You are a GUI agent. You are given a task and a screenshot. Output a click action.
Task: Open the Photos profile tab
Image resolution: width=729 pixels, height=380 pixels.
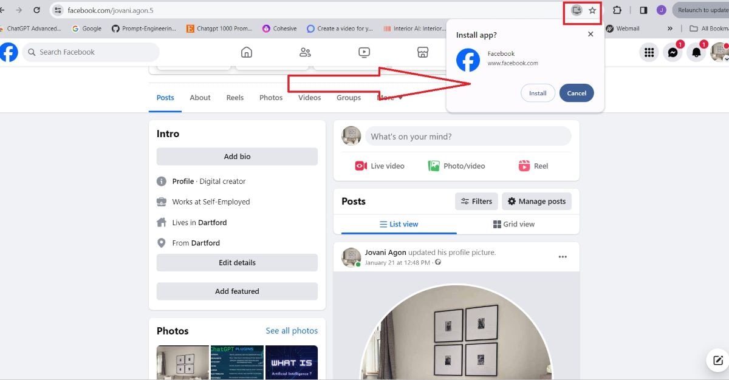pos(271,97)
